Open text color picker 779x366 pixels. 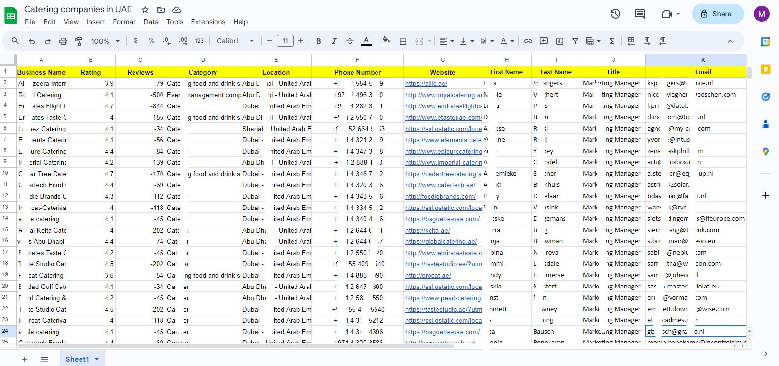(x=366, y=41)
